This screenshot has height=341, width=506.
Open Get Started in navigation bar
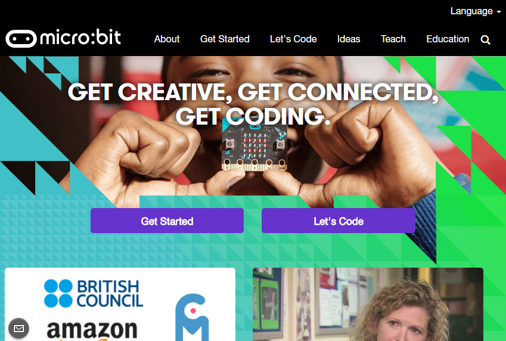(x=225, y=39)
